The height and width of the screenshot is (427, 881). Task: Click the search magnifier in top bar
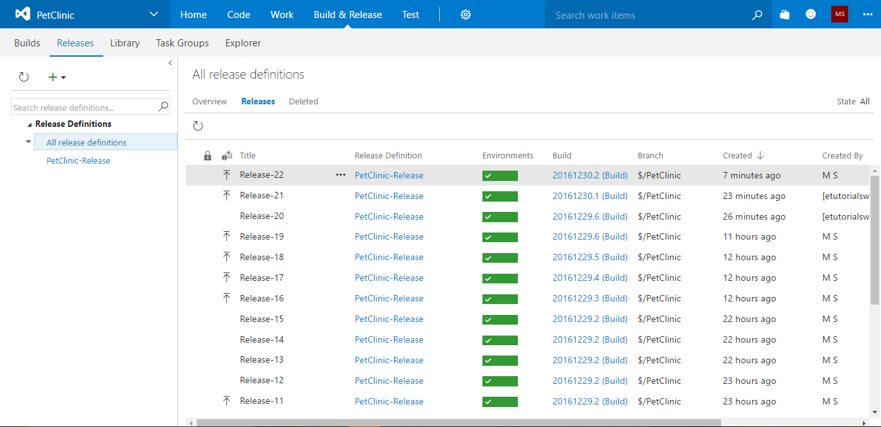pos(757,15)
